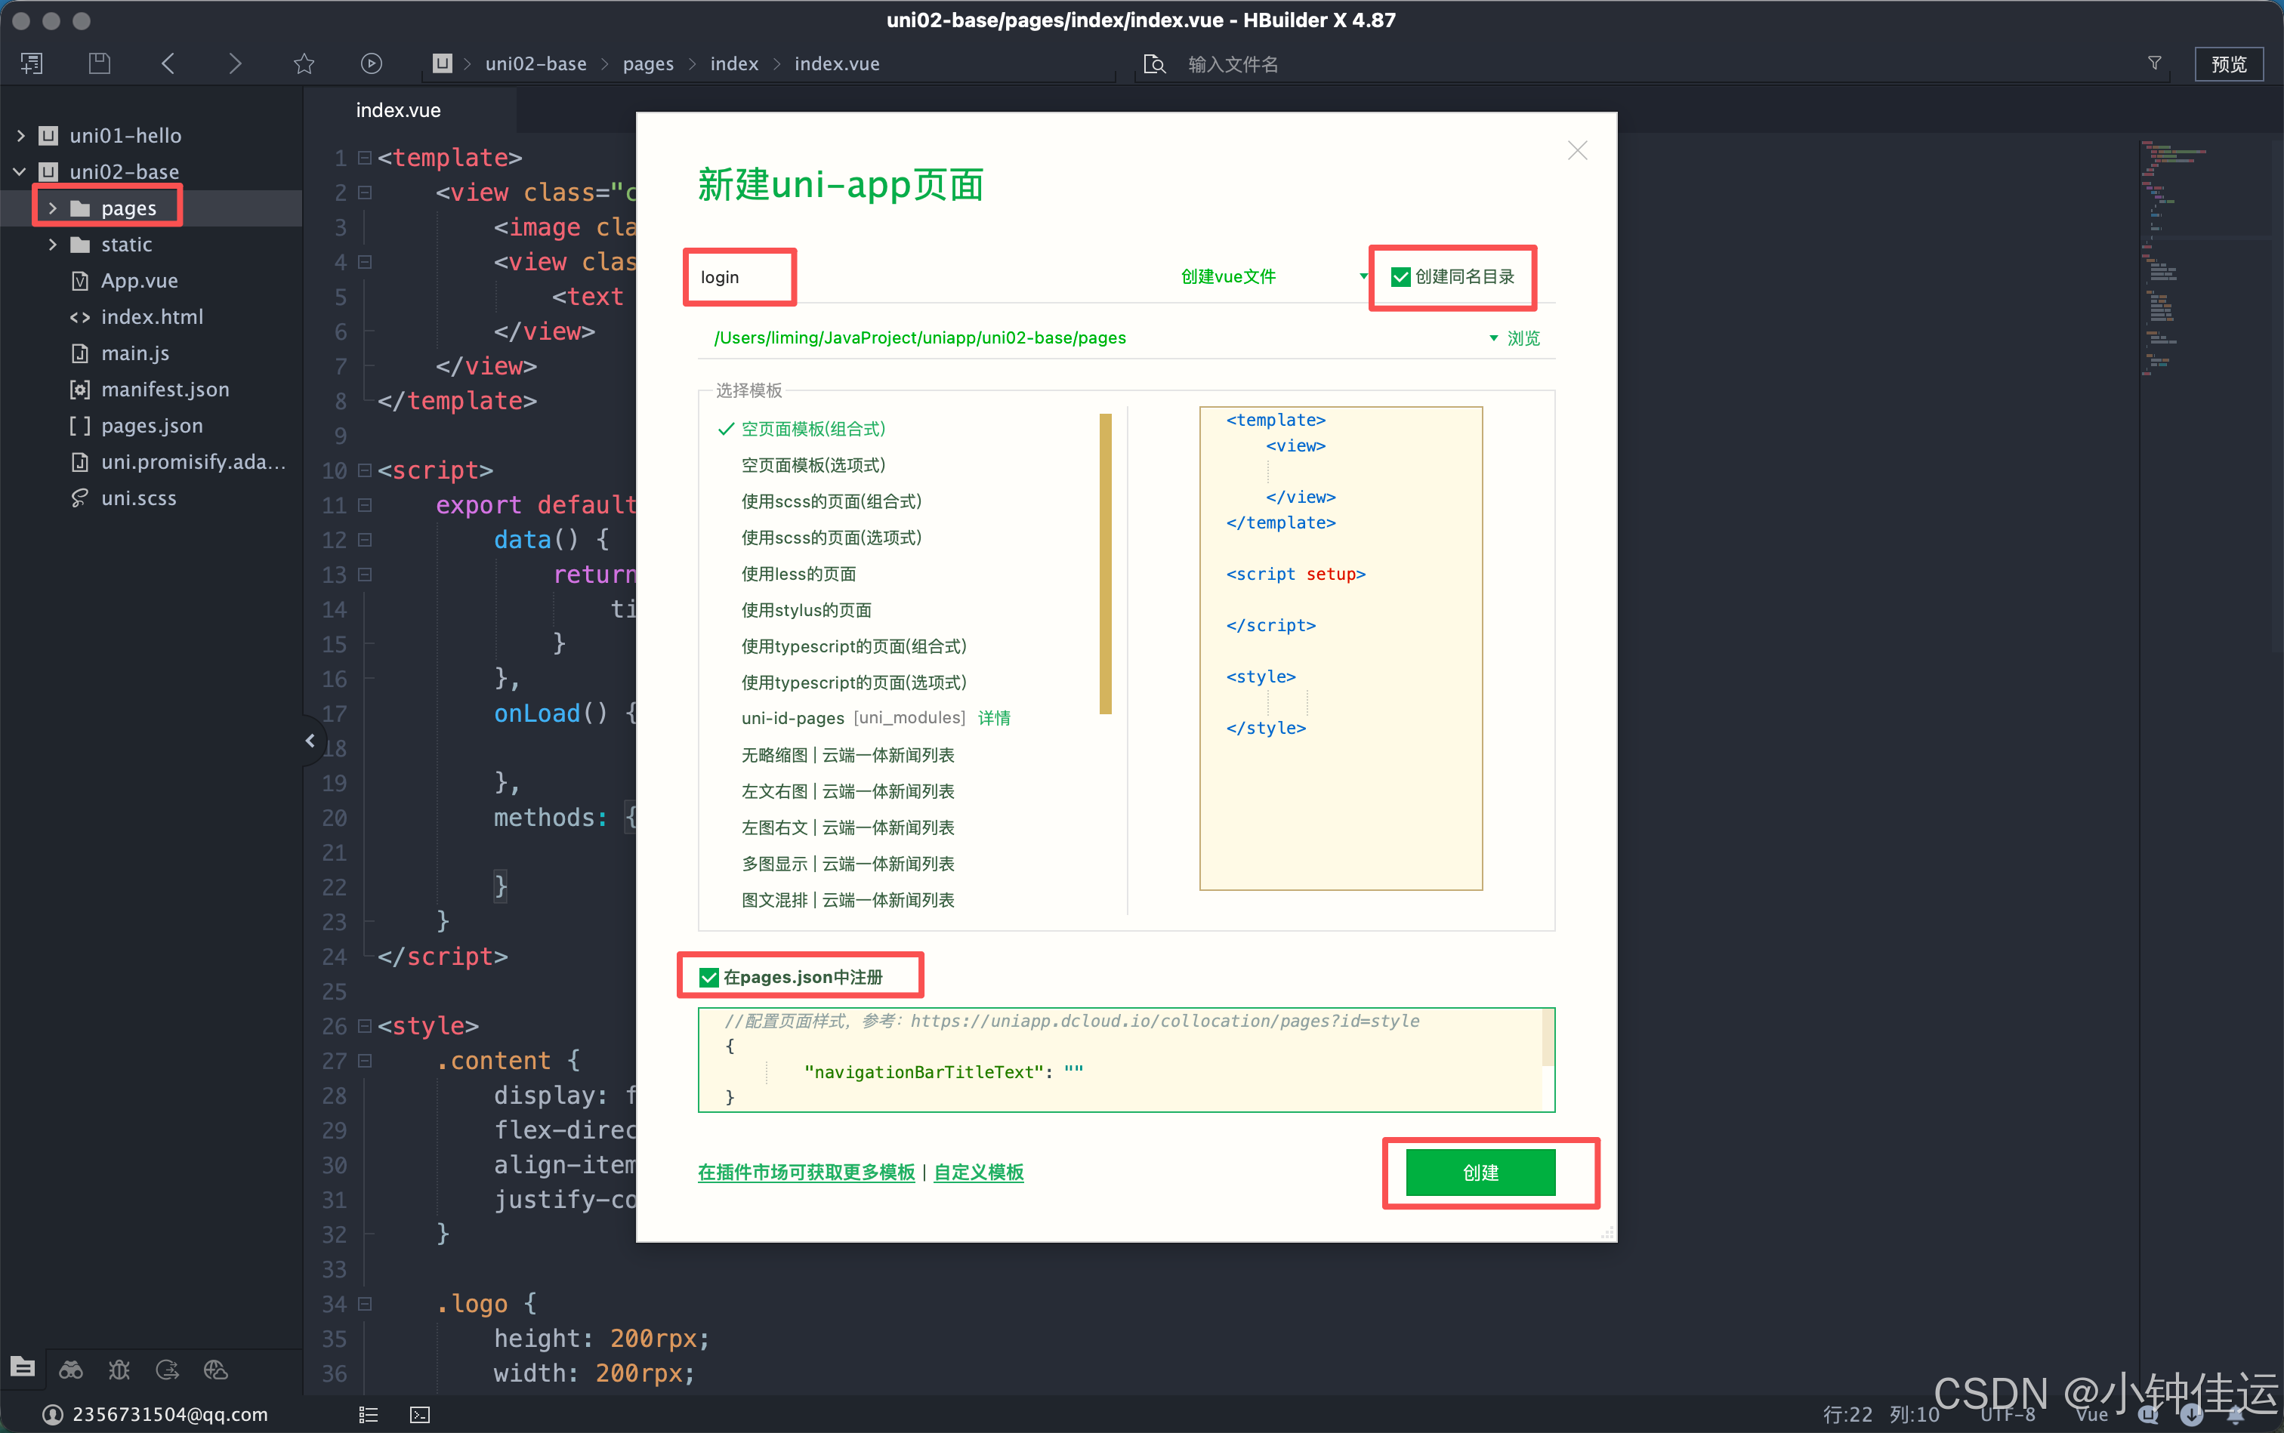Click the save file toolbar icon
2284x1433 pixels.
click(x=100, y=63)
